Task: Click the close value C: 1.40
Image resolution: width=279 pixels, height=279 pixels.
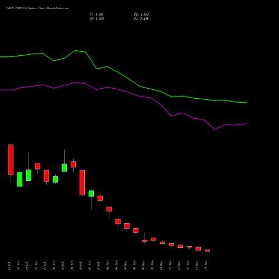Action: (97, 15)
